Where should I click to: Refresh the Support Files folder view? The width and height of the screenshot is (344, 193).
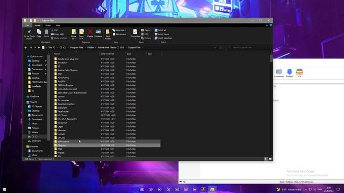220,48
